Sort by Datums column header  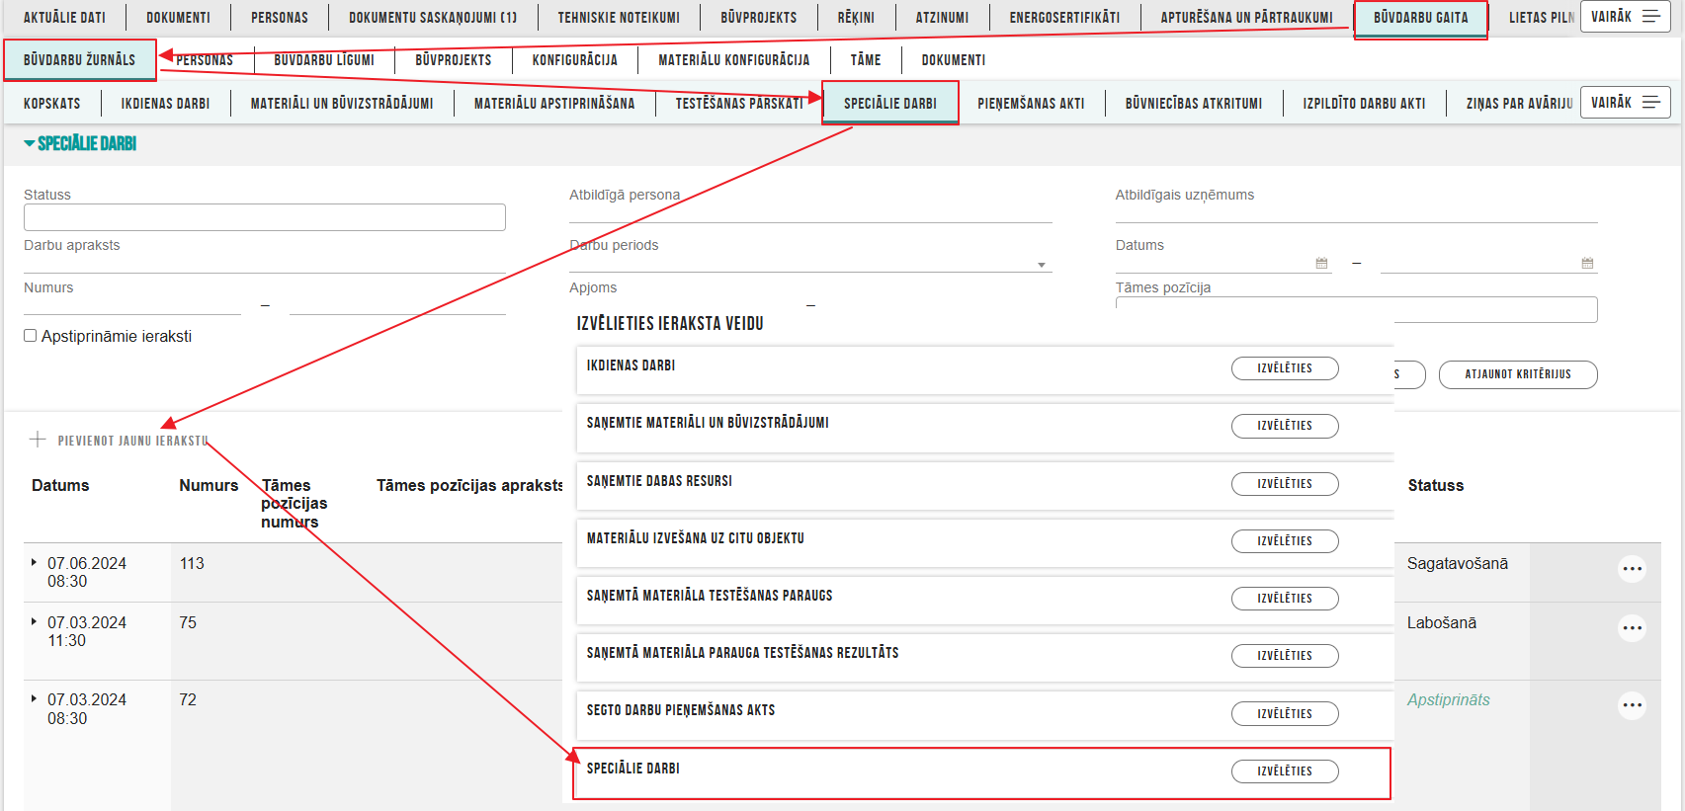(60, 485)
